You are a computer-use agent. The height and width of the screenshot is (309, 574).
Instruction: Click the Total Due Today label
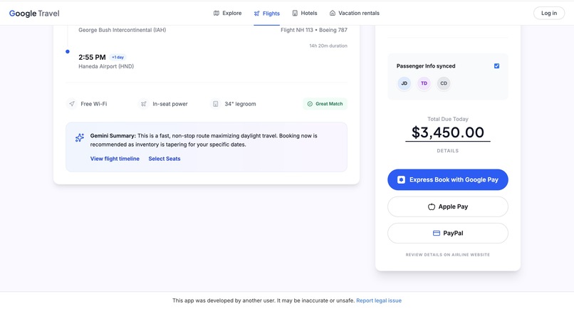click(448, 119)
